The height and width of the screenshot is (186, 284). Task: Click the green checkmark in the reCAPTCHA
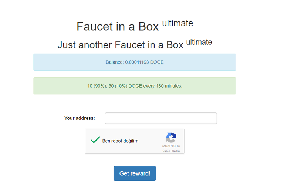click(95, 140)
